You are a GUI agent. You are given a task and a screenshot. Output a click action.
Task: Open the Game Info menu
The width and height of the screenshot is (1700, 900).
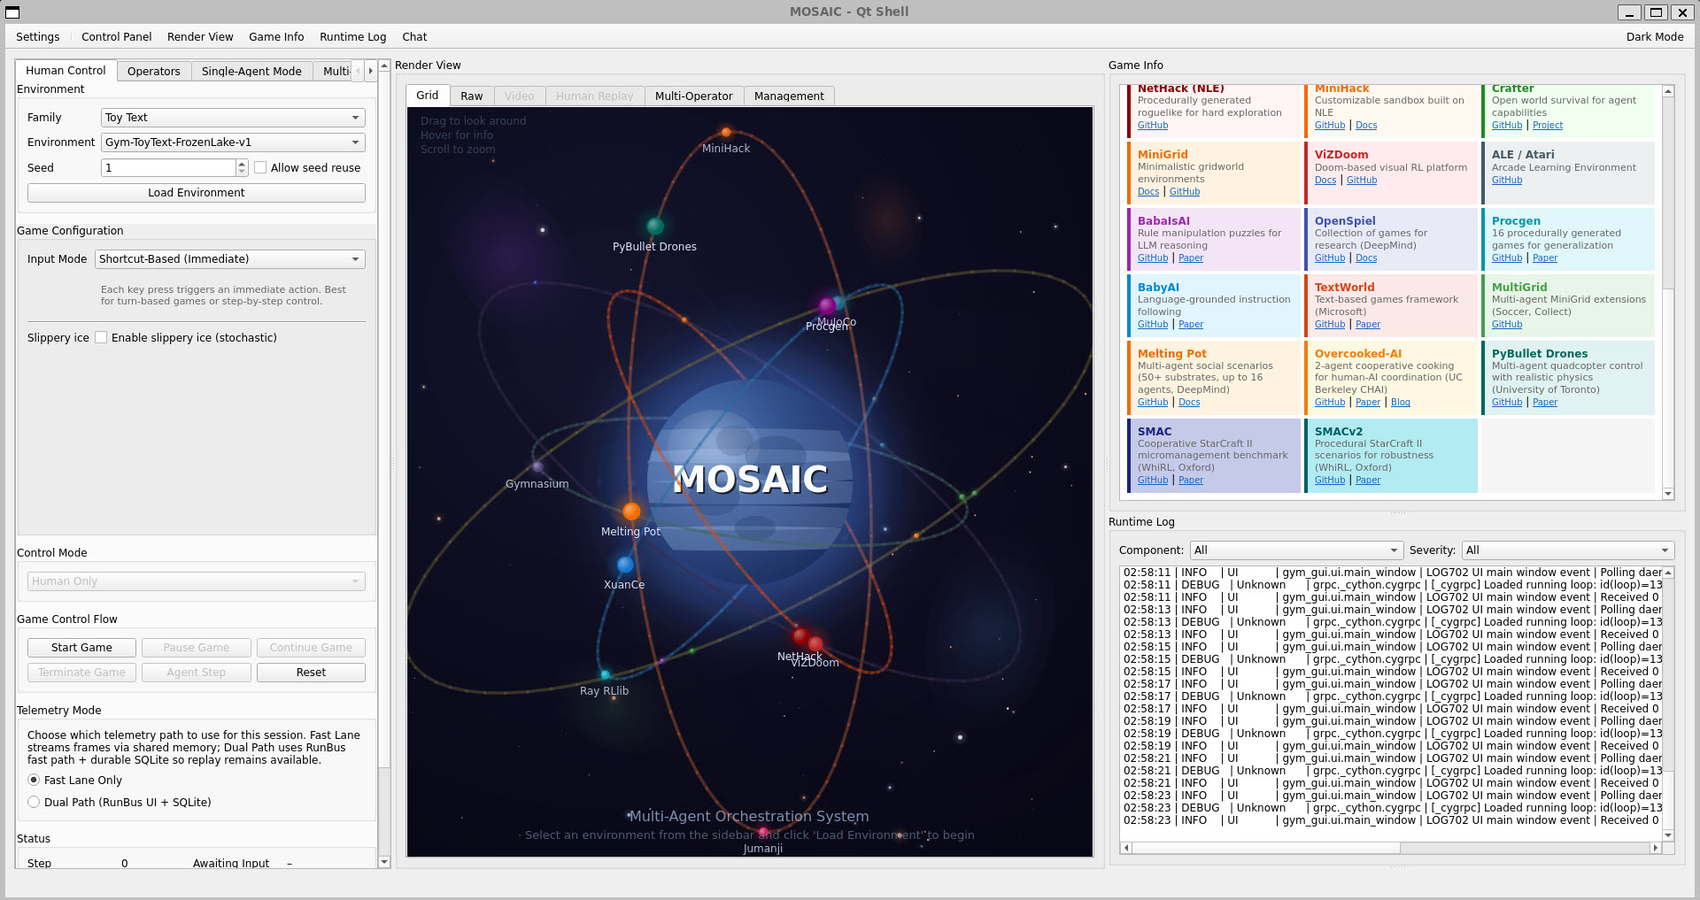coord(276,36)
